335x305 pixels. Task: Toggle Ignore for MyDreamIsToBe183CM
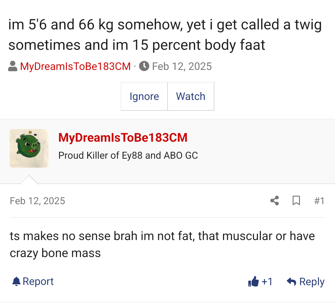(x=144, y=96)
